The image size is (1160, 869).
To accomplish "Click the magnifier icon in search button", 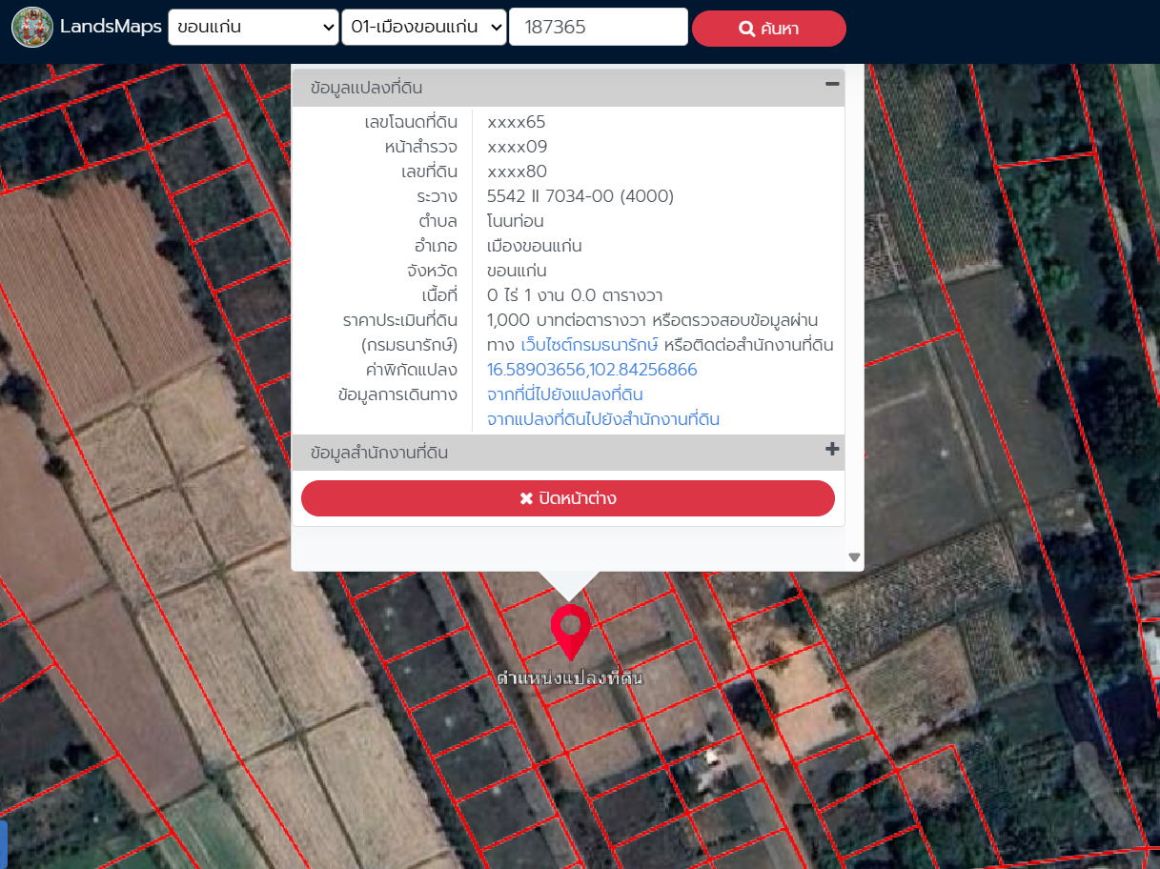I will tap(746, 29).
